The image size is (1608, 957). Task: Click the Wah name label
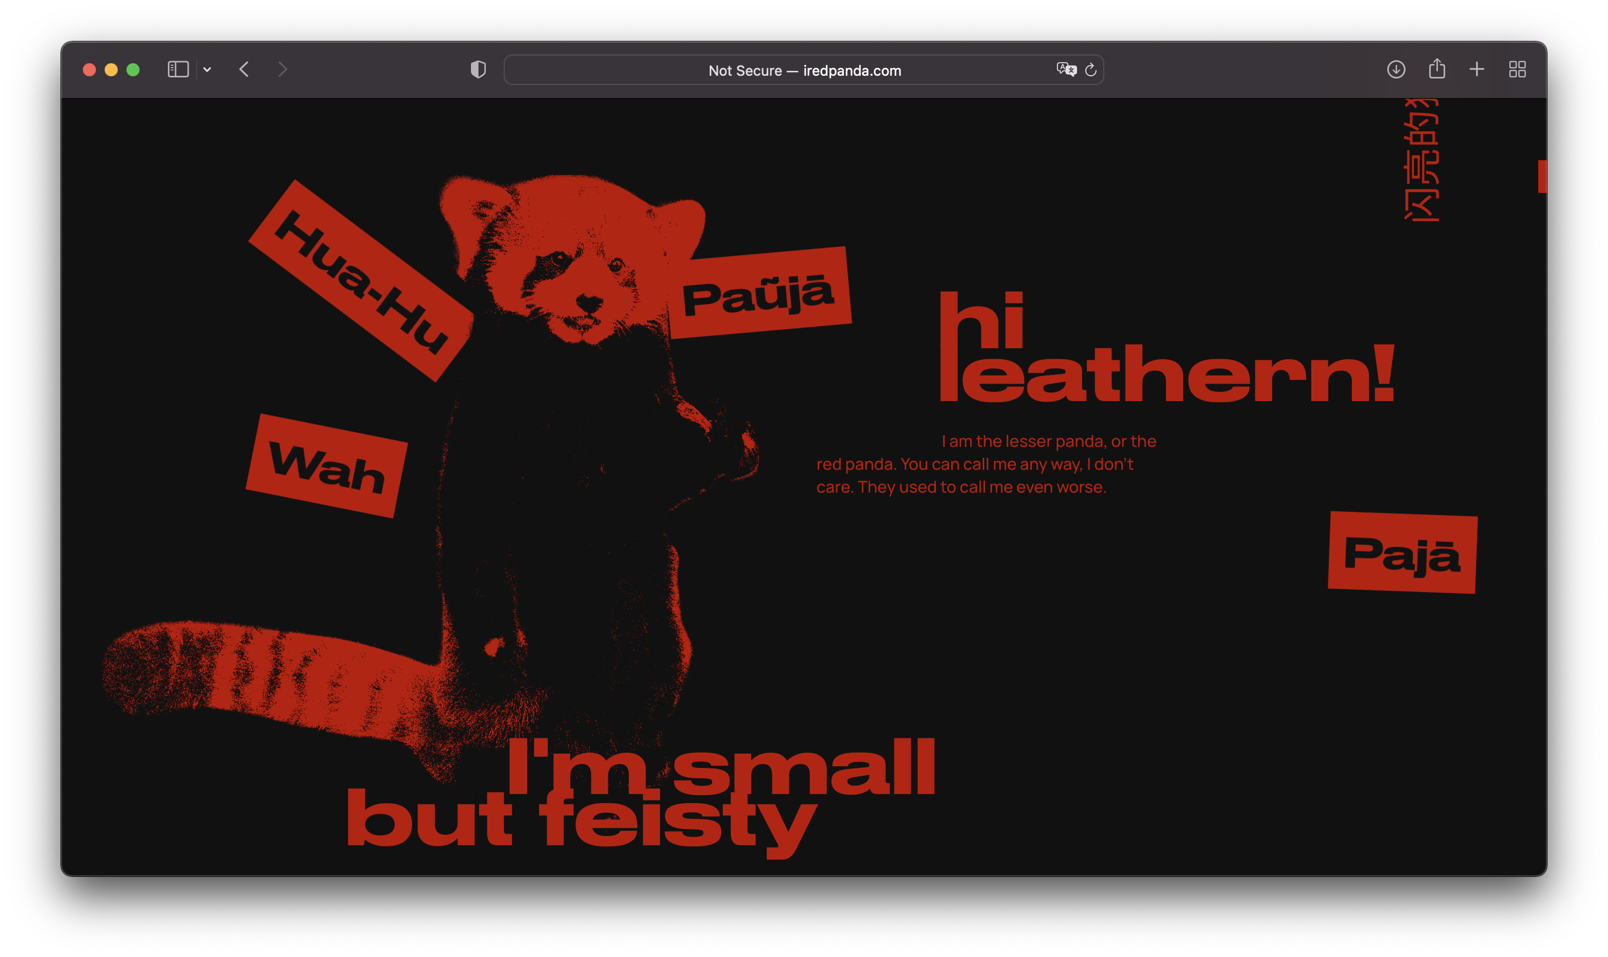pos(327,467)
